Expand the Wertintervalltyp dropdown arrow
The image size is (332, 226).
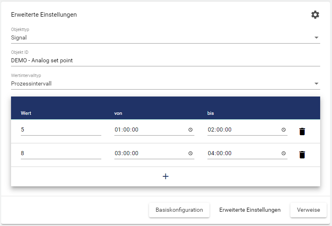pos(316,84)
